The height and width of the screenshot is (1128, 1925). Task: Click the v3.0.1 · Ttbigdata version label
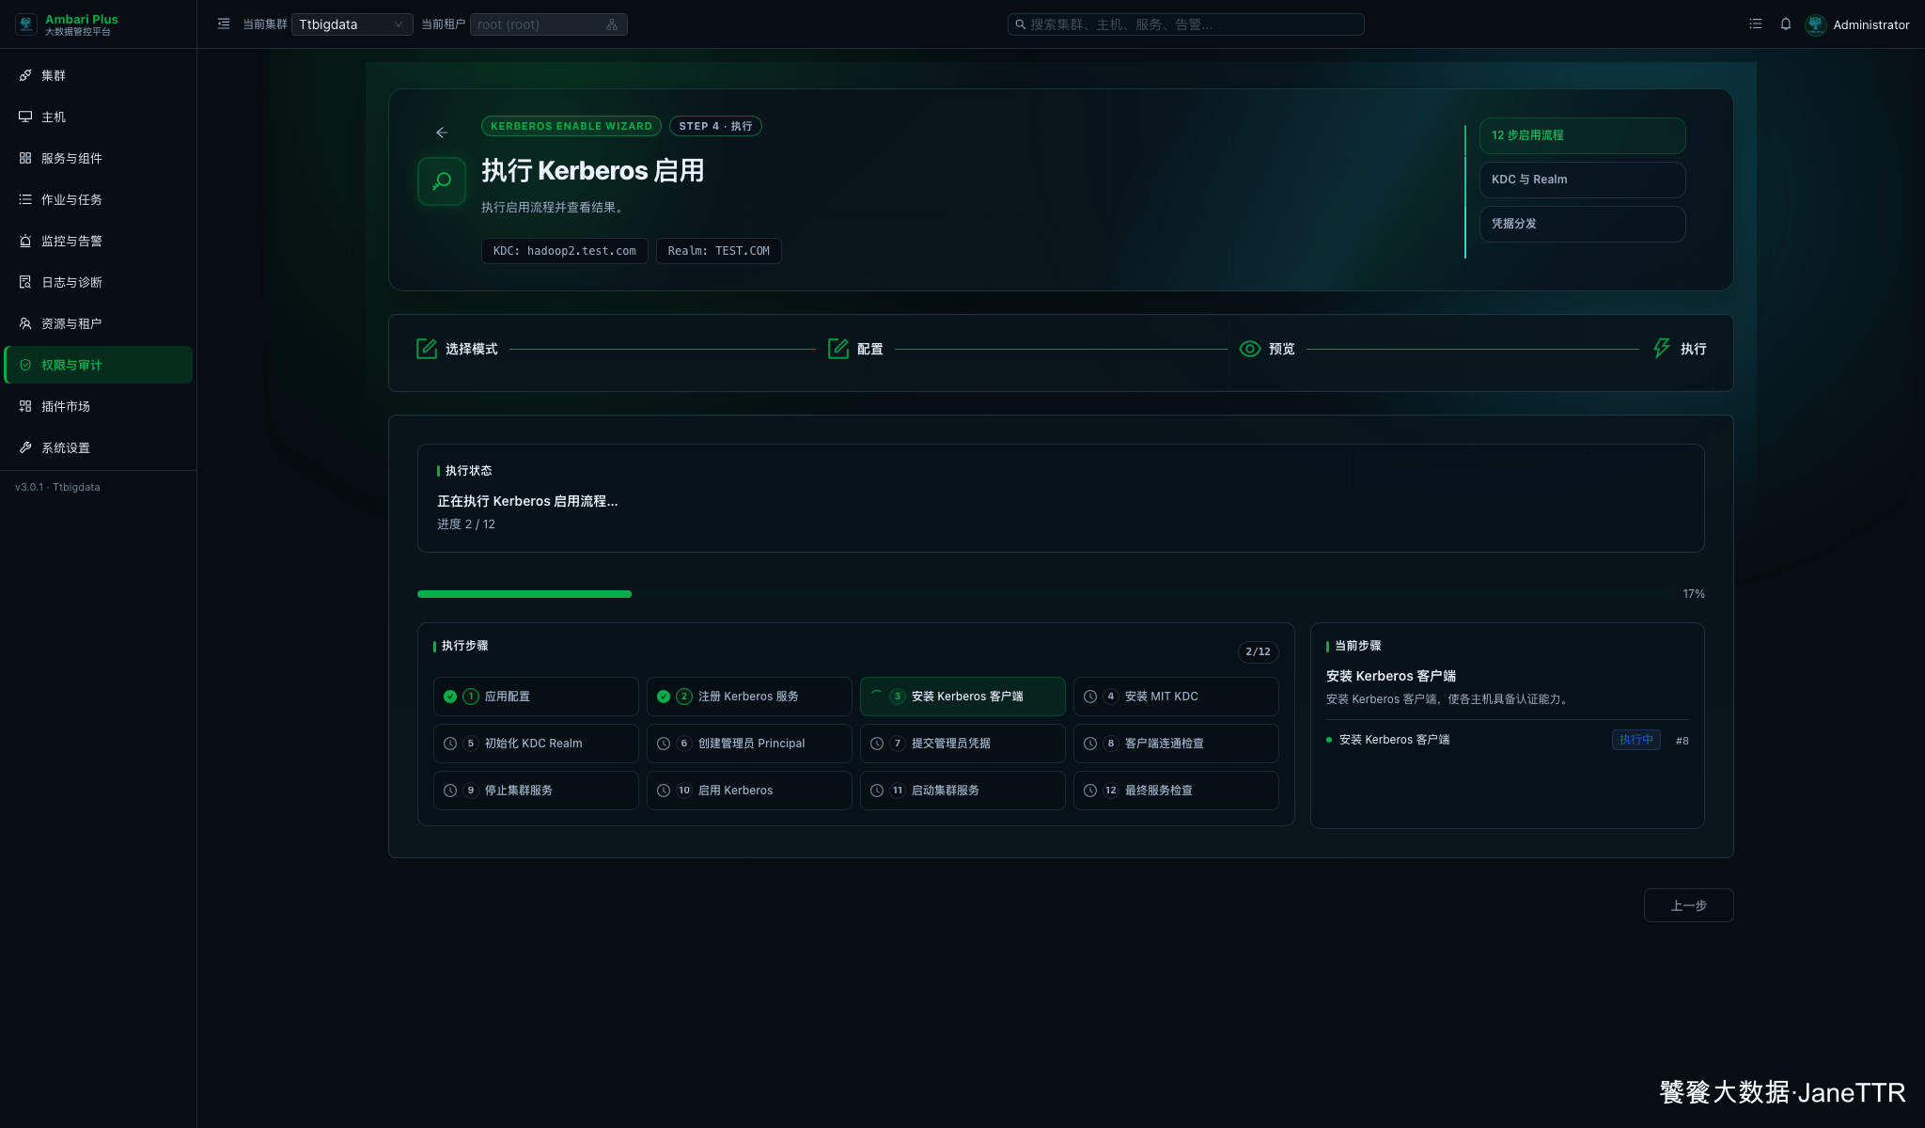click(x=57, y=487)
